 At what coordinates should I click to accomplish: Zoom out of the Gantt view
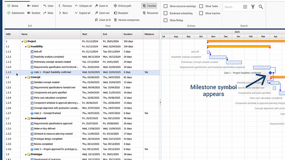click(x=102, y=13)
